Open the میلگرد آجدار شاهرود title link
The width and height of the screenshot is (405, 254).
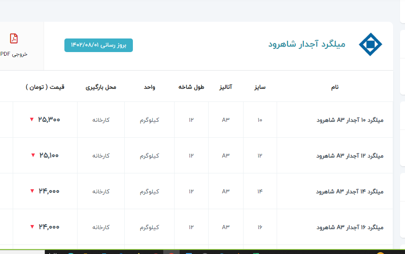pos(307,44)
